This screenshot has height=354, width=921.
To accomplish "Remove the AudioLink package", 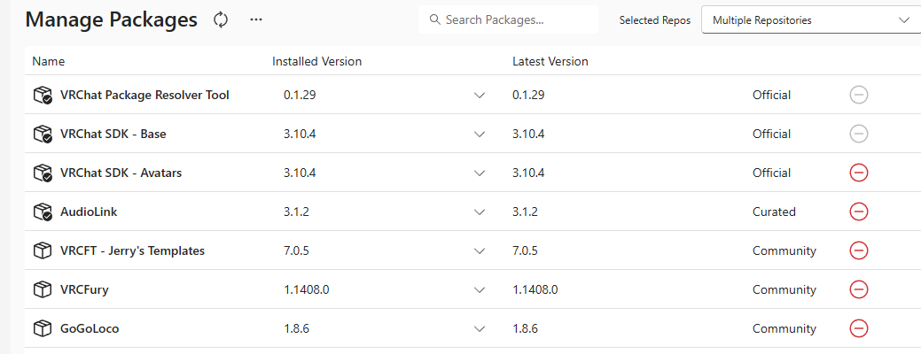I will click(859, 212).
